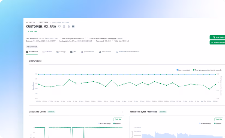Click the 05 Mar x-axis label

coord(39,101)
